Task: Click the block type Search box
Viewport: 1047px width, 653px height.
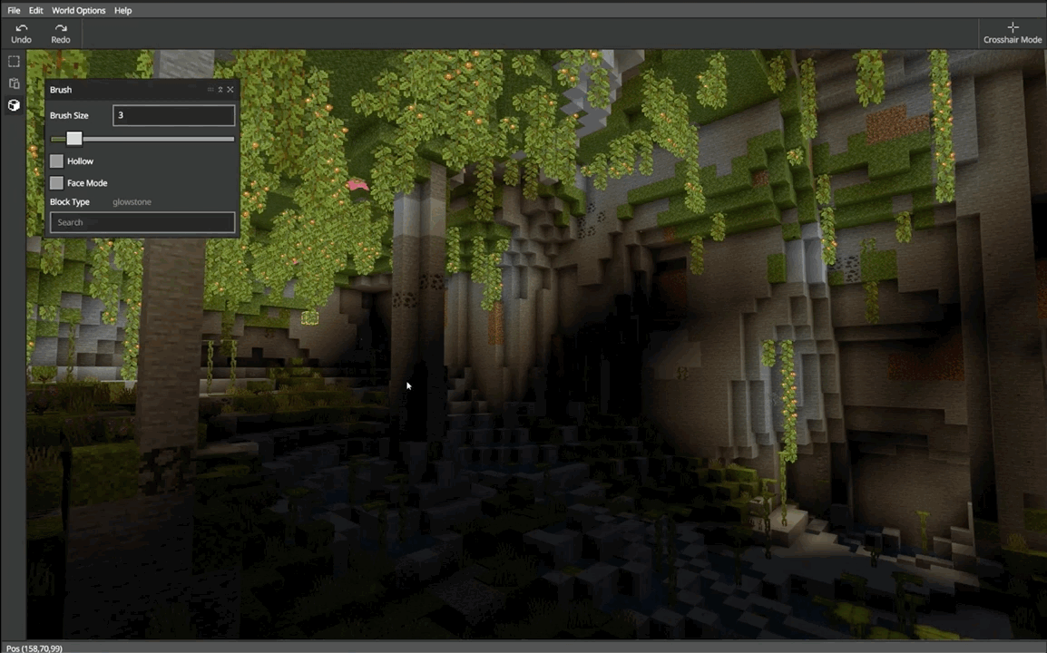Action: [x=142, y=222]
